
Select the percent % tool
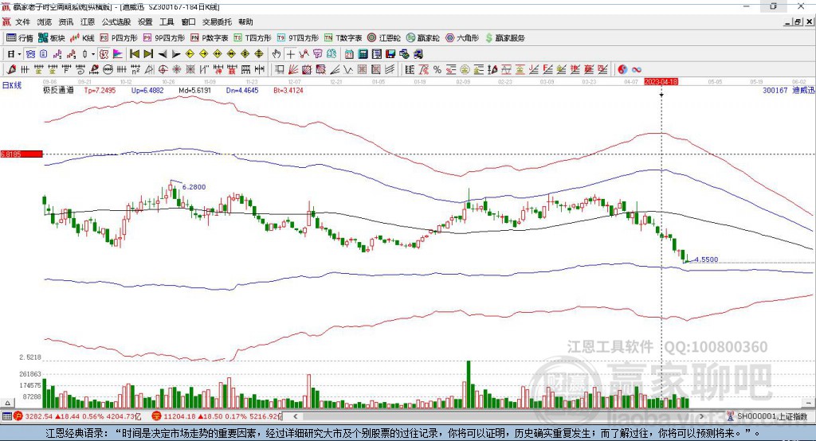click(437, 69)
